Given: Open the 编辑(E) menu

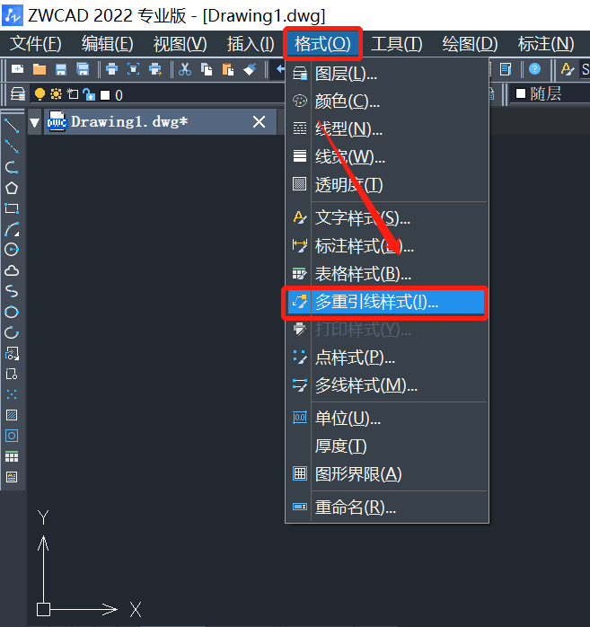Looking at the screenshot, I should pyautogui.click(x=108, y=44).
